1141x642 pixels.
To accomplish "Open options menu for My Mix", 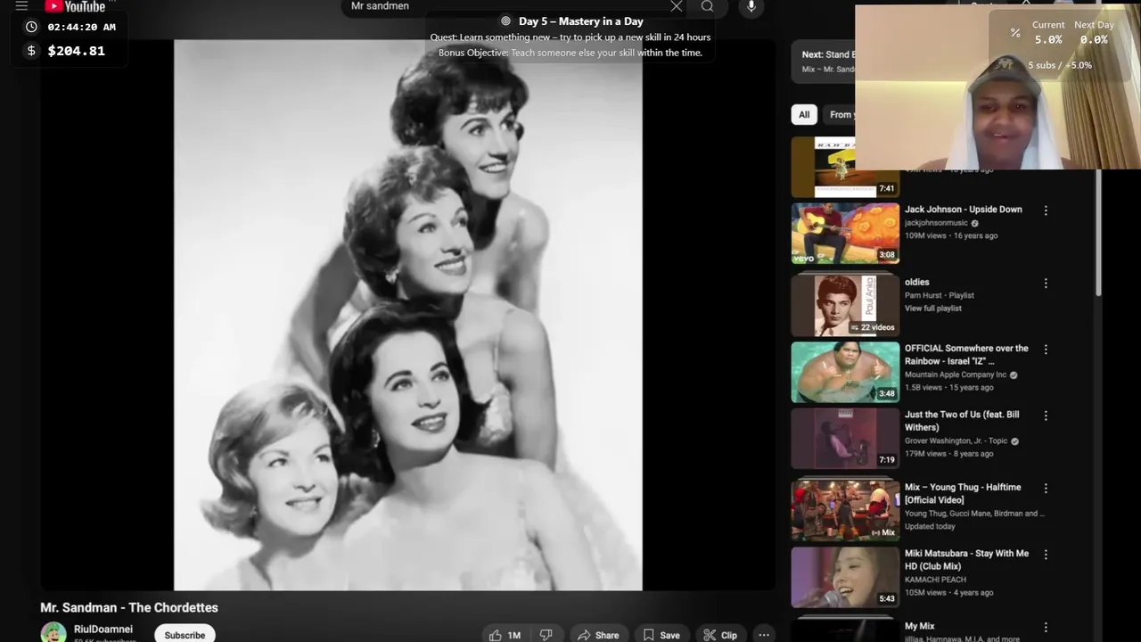I will (x=1046, y=628).
